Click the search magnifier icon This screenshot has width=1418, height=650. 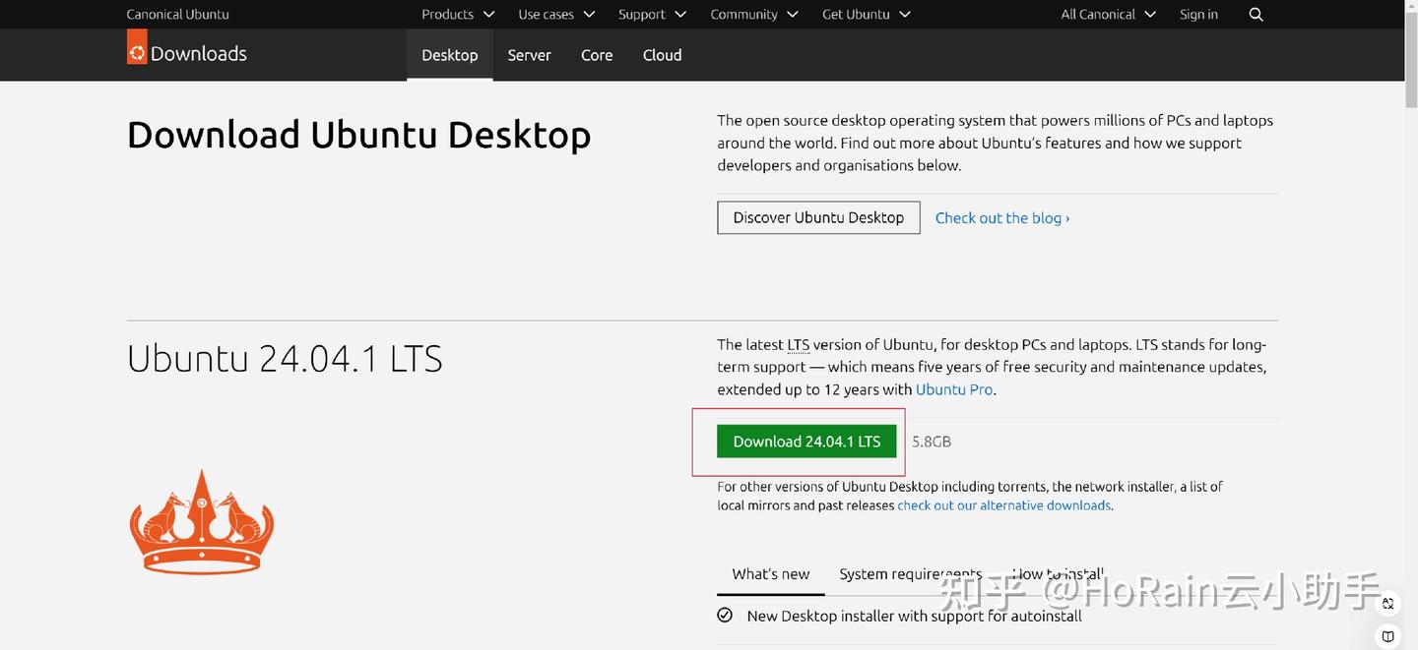1256,14
